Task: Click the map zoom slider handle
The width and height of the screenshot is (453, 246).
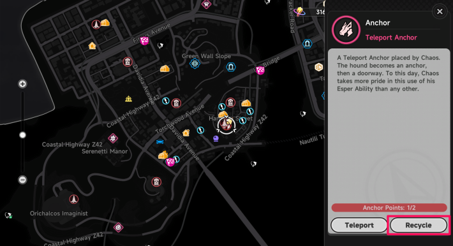Action: click(x=22, y=135)
